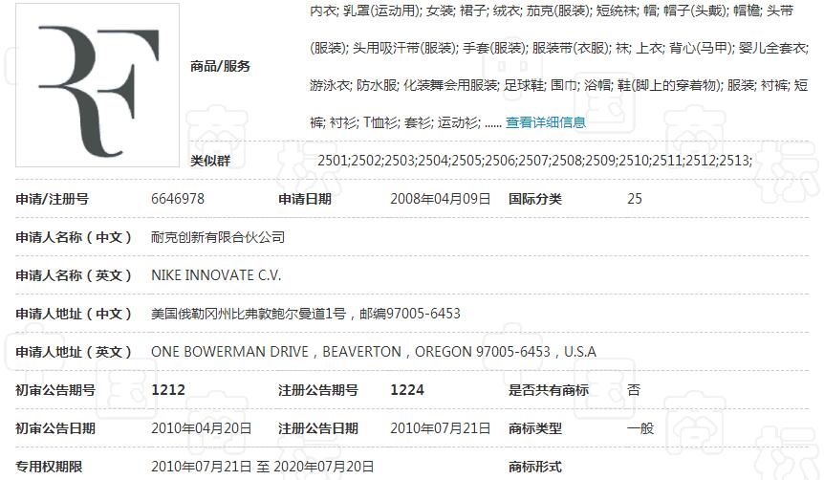Click registration number 6646978
The height and width of the screenshot is (480, 824).
178,199
